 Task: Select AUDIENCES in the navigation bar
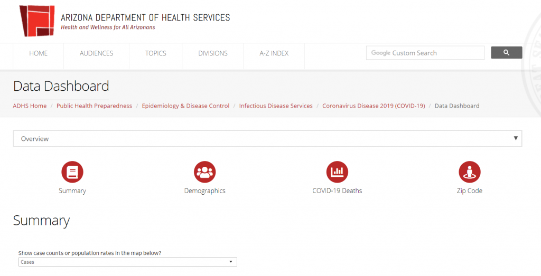point(96,53)
